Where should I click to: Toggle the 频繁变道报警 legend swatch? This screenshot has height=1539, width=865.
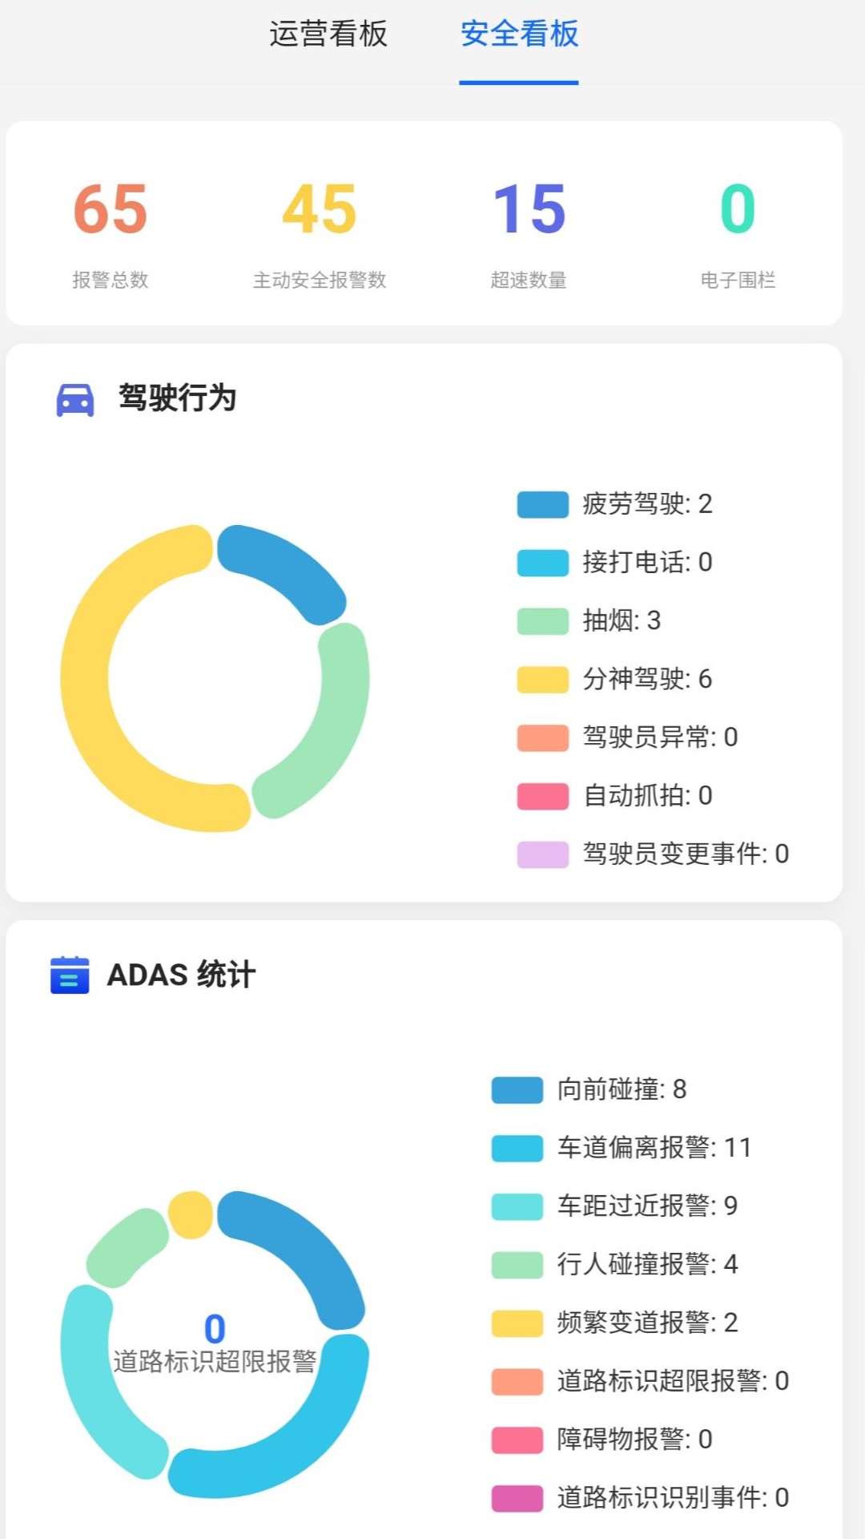517,1323
